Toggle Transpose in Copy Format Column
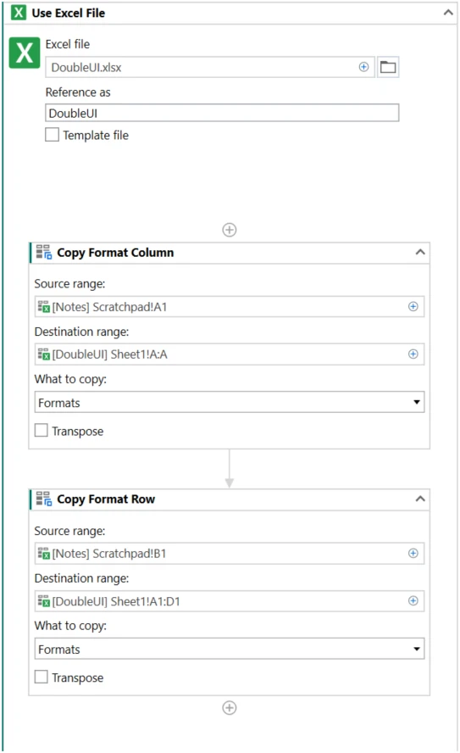 pyautogui.click(x=42, y=430)
